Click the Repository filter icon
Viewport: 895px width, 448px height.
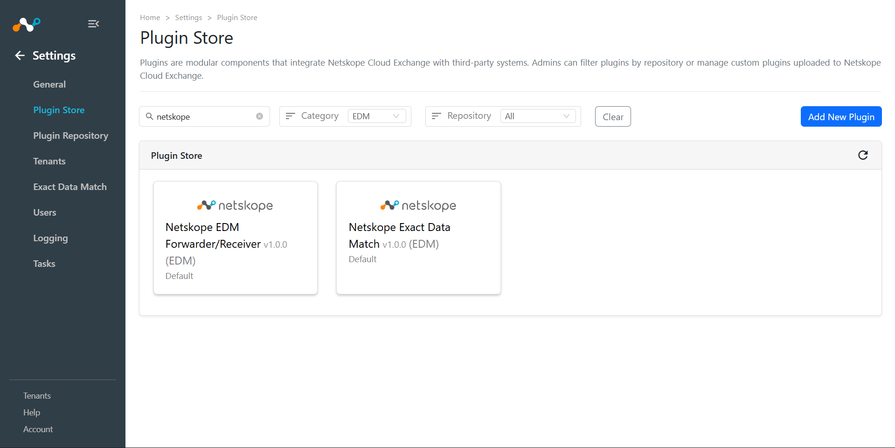pos(436,116)
